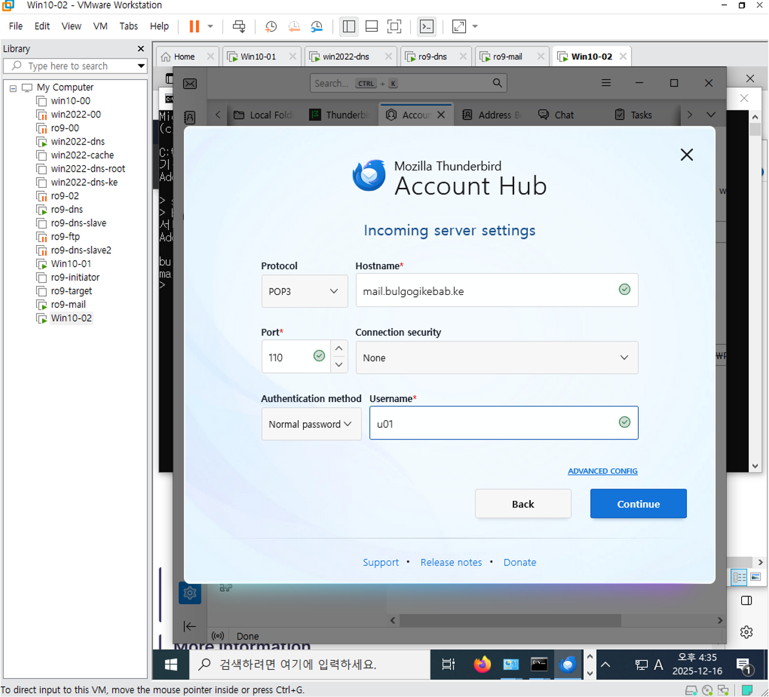Viewport: 769px width, 697px height.
Task: Open the Support link
Action: point(381,562)
